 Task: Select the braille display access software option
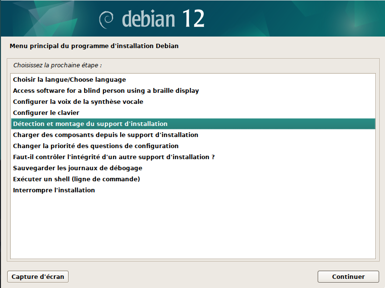point(193,90)
